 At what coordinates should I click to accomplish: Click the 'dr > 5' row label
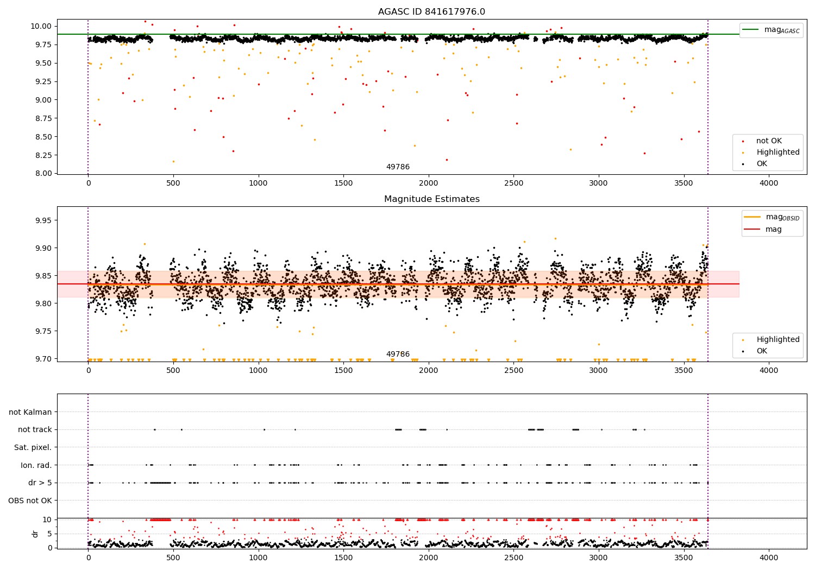click(40, 483)
